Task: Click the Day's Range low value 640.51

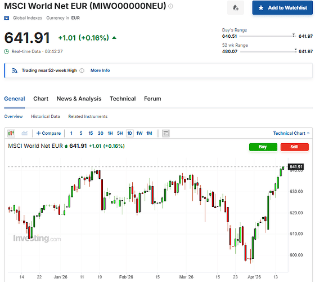Action: 229,36
